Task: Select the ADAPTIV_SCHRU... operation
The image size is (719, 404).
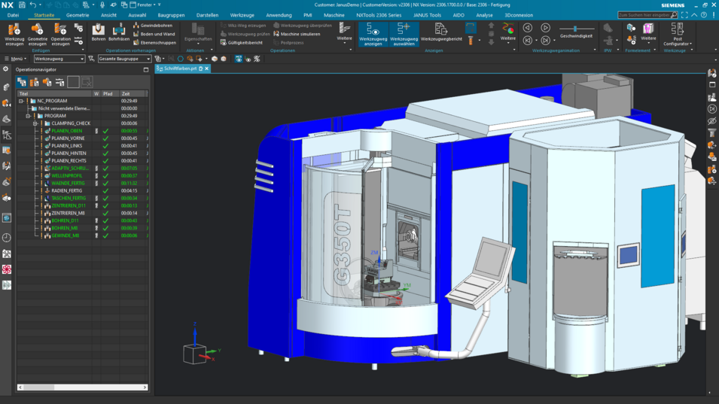Action: tap(70, 168)
